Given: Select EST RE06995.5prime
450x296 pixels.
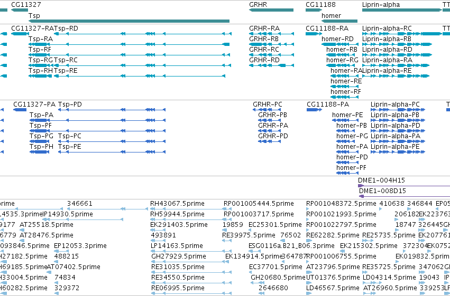Looking at the screenshot, I should pos(190,294).
